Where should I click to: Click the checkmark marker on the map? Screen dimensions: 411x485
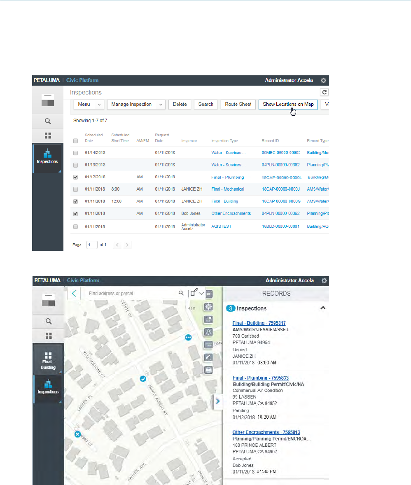pos(143,379)
